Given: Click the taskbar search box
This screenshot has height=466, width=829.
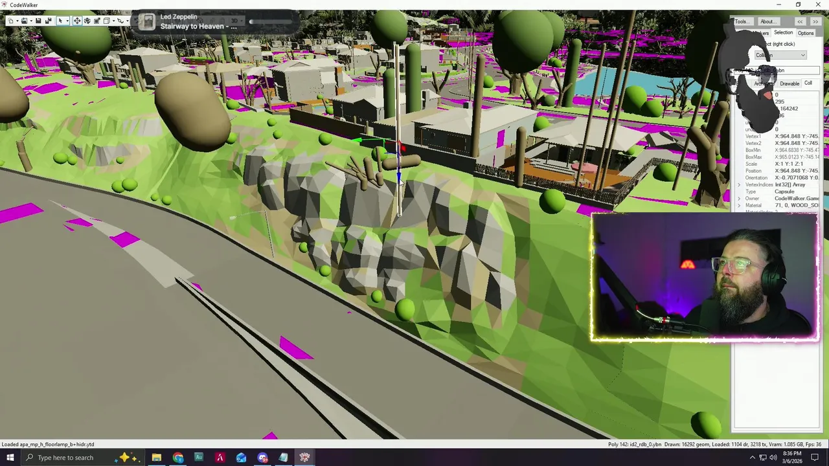Looking at the screenshot, I should (x=83, y=458).
